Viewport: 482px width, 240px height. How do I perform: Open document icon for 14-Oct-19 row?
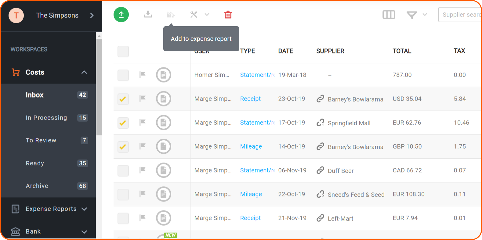[x=164, y=146]
